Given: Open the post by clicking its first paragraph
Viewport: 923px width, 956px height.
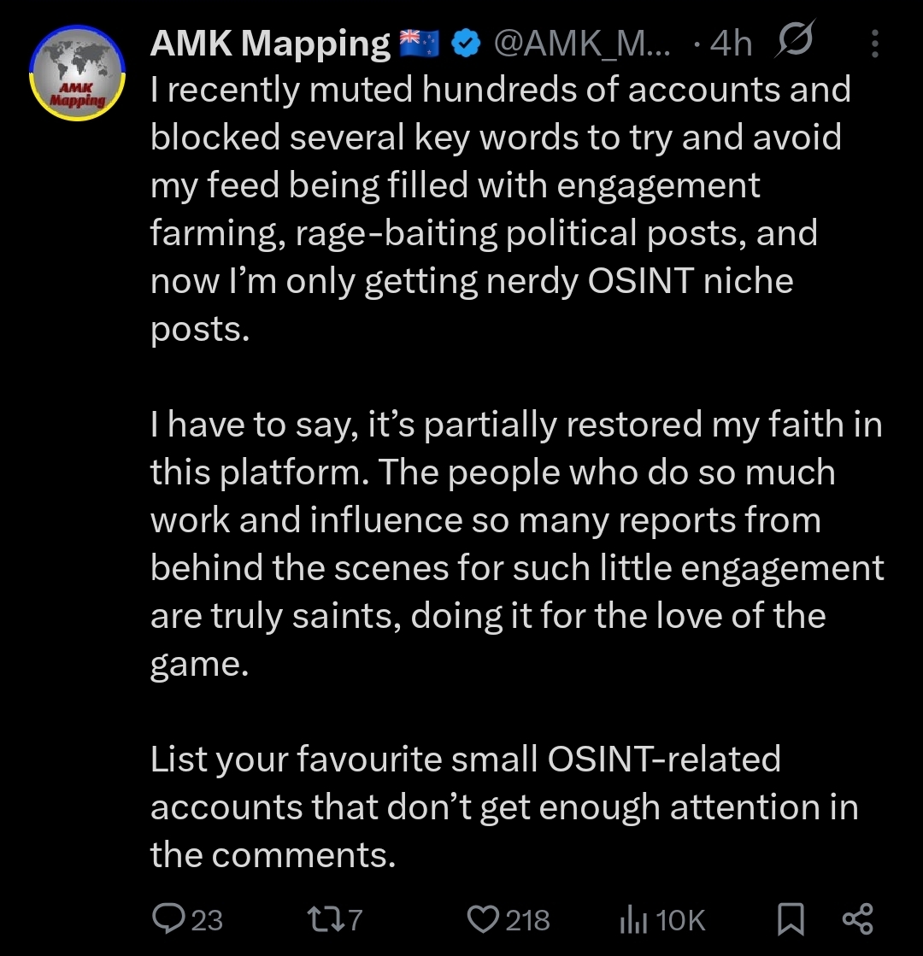Looking at the screenshot, I should (500, 209).
